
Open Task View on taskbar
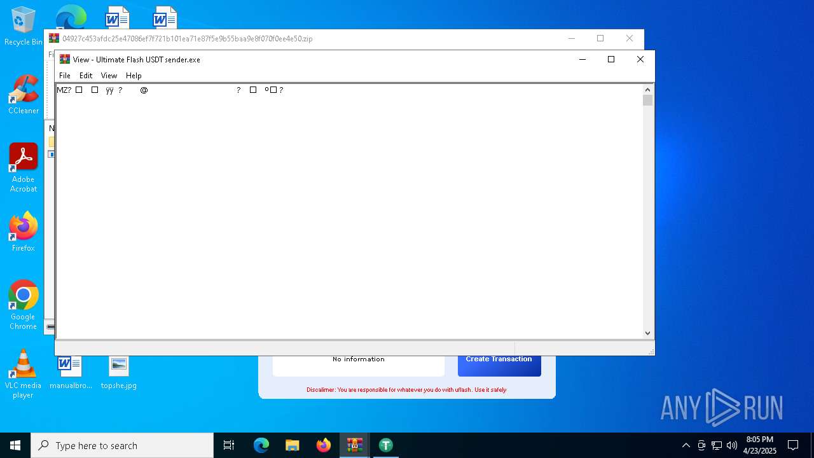coord(229,445)
